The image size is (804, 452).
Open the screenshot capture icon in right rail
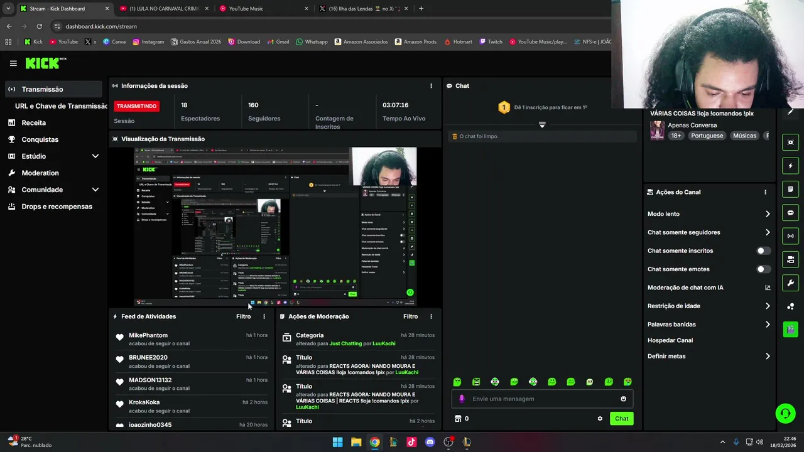coord(790,143)
